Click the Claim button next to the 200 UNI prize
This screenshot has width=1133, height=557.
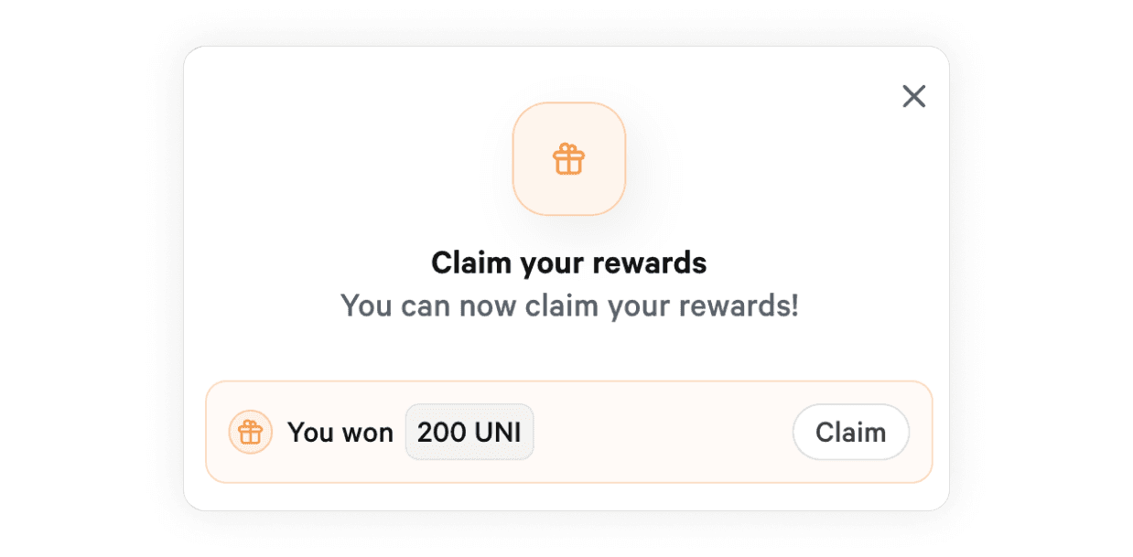tap(850, 432)
